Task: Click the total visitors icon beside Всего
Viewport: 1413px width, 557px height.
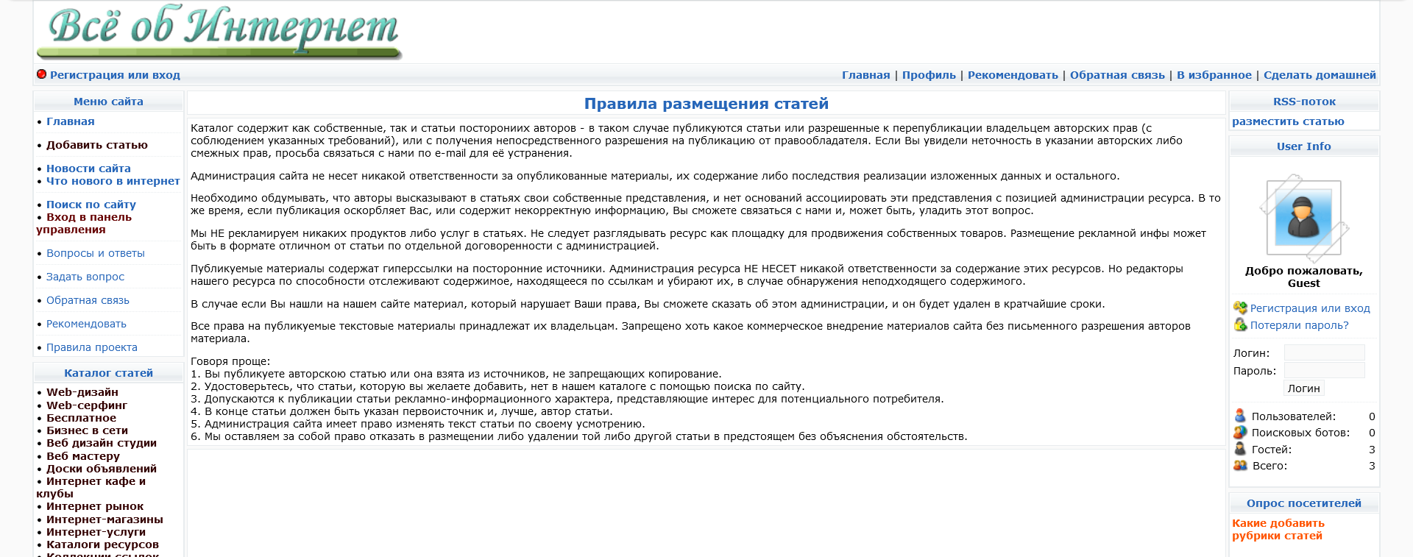Action: (x=1240, y=465)
